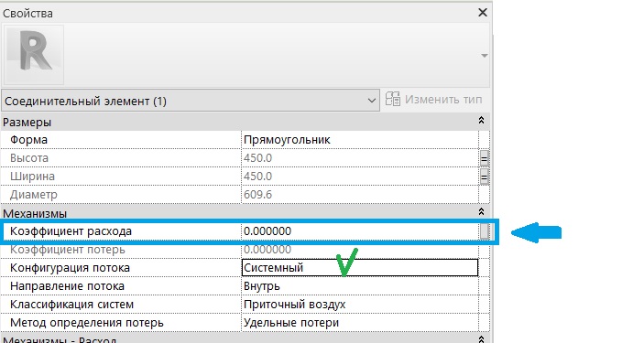Select the Коэффициент расхода label
622x343 pixels.
(x=71, y=231)
